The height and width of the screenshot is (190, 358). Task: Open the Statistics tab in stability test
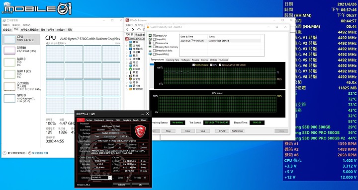tap(224, 60)
